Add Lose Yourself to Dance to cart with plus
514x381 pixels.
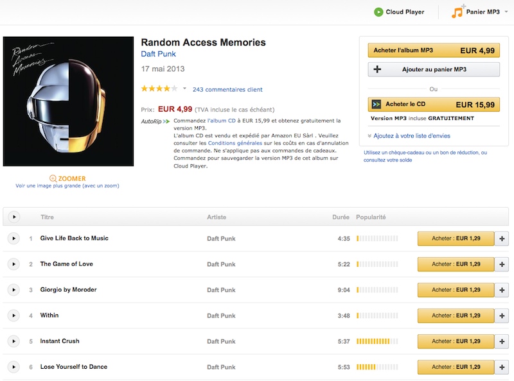click(x=502, y=367)
